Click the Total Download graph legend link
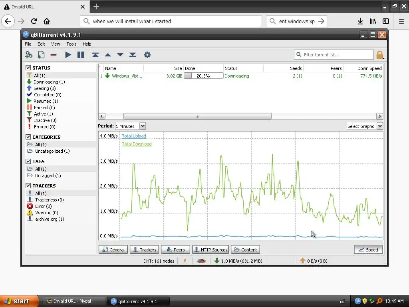This screenshot has width=409, height=307. (x=137, y=144)
